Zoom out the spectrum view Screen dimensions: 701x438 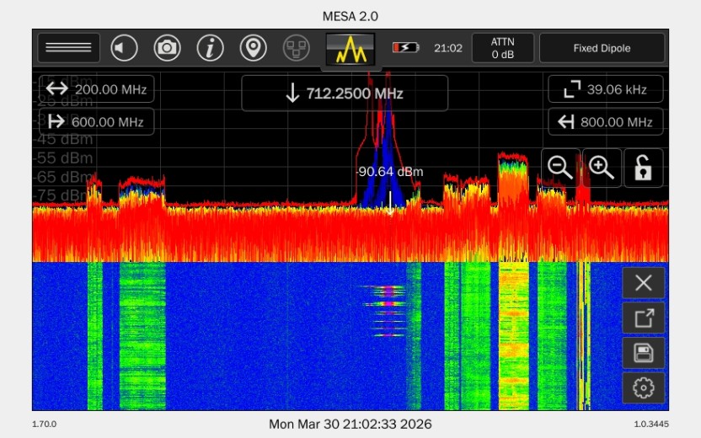point(560,168)
